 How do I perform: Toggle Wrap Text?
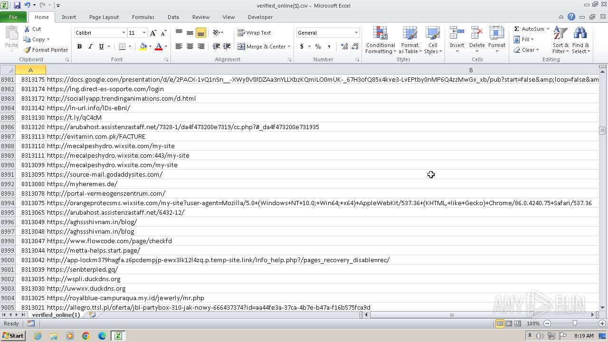coord(254,33)
